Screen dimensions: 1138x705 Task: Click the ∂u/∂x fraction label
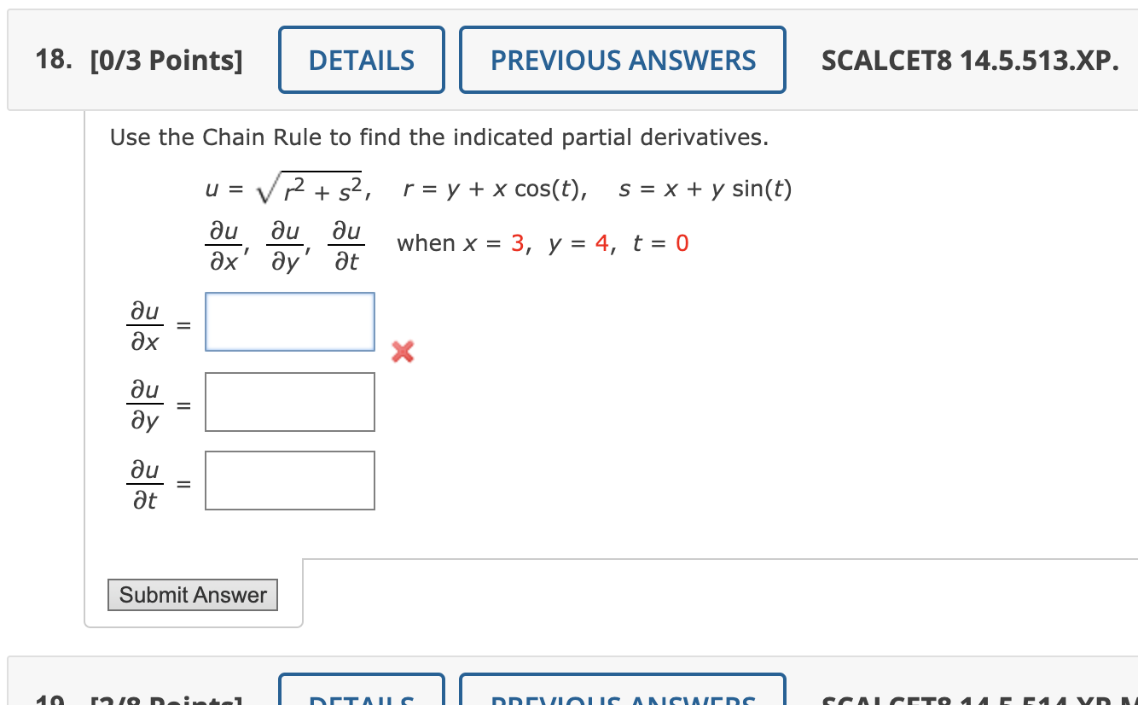tap(145, 323)
